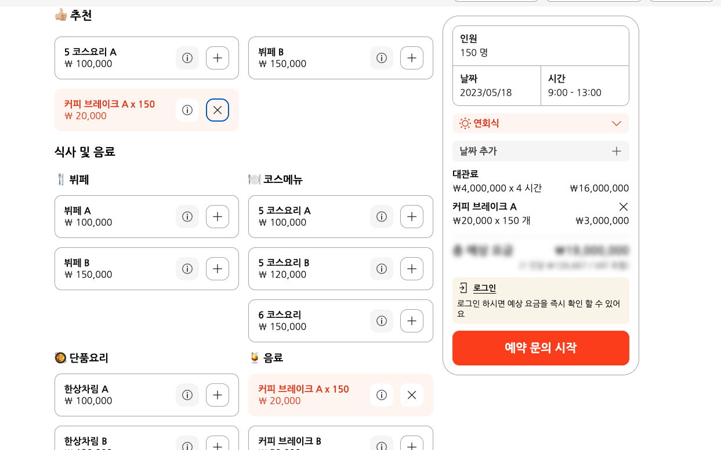Click the 로그인 link
721x450 pixels.
point(484,288)
